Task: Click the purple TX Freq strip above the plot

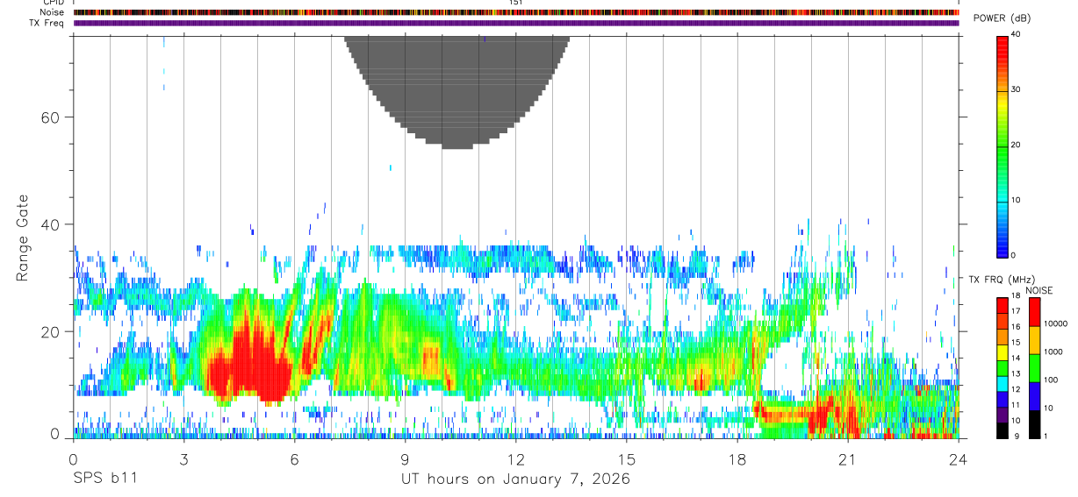Action: (516, 23)
